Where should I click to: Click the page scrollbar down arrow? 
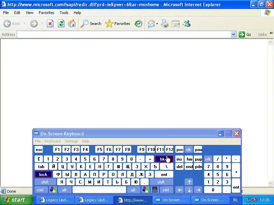[x=270, y=183]
